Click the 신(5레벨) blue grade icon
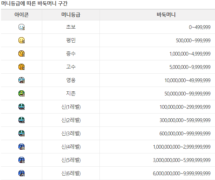The image size is (215, 180). click(21, 160)
